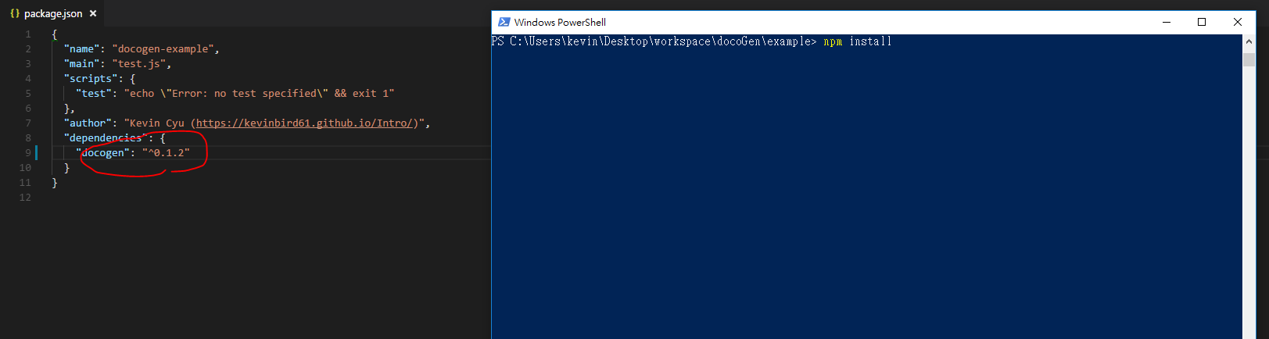Close the Windows PowerShell window
This screenshot has height=339, width=1269.
point(1238,22)
